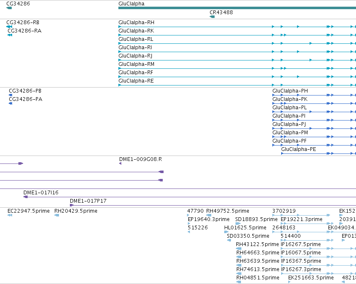Screen dimensions: 356x284
Task: Click the RH04851.5prime EST
Action: 238,282
